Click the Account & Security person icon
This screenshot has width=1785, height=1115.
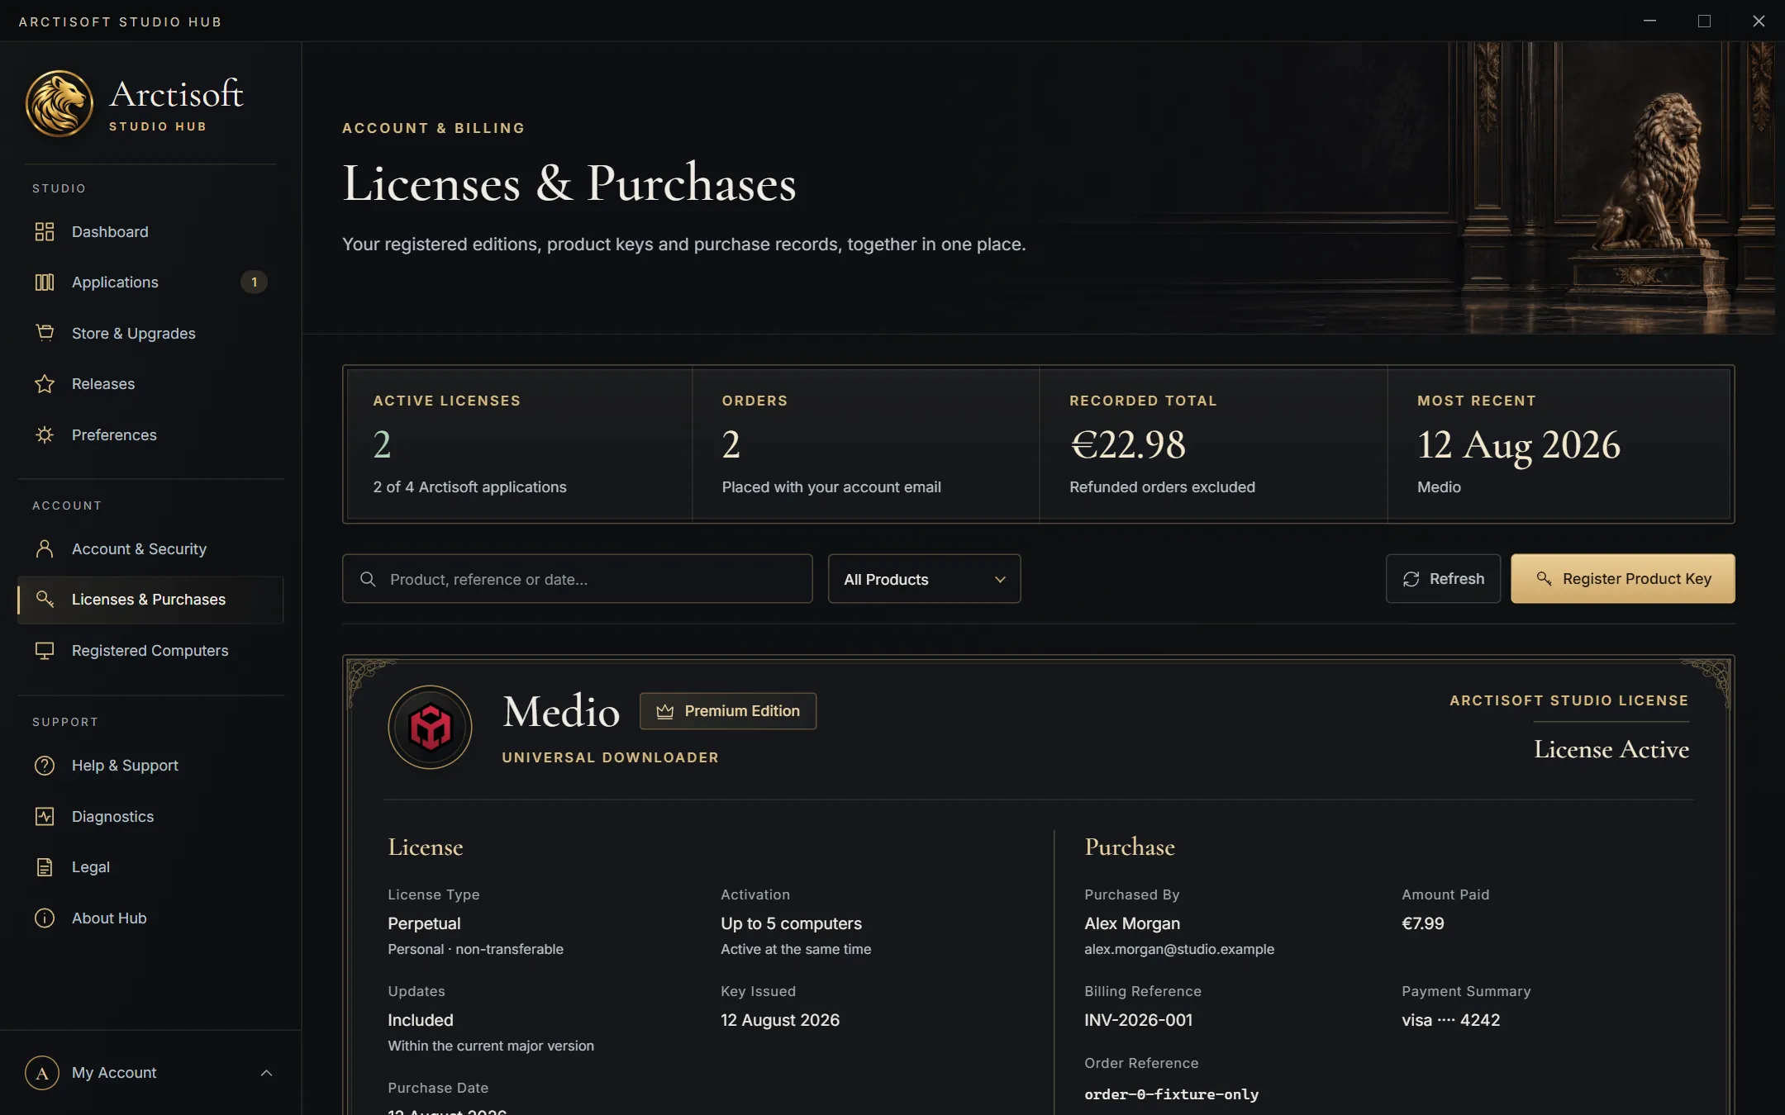pos(45,548)
